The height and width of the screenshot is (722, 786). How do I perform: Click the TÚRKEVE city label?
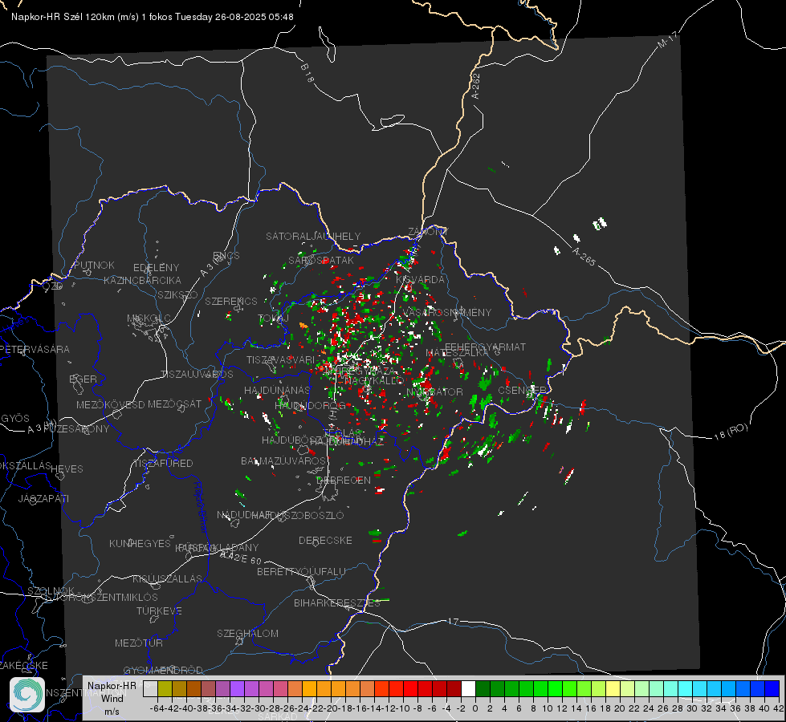159,610
